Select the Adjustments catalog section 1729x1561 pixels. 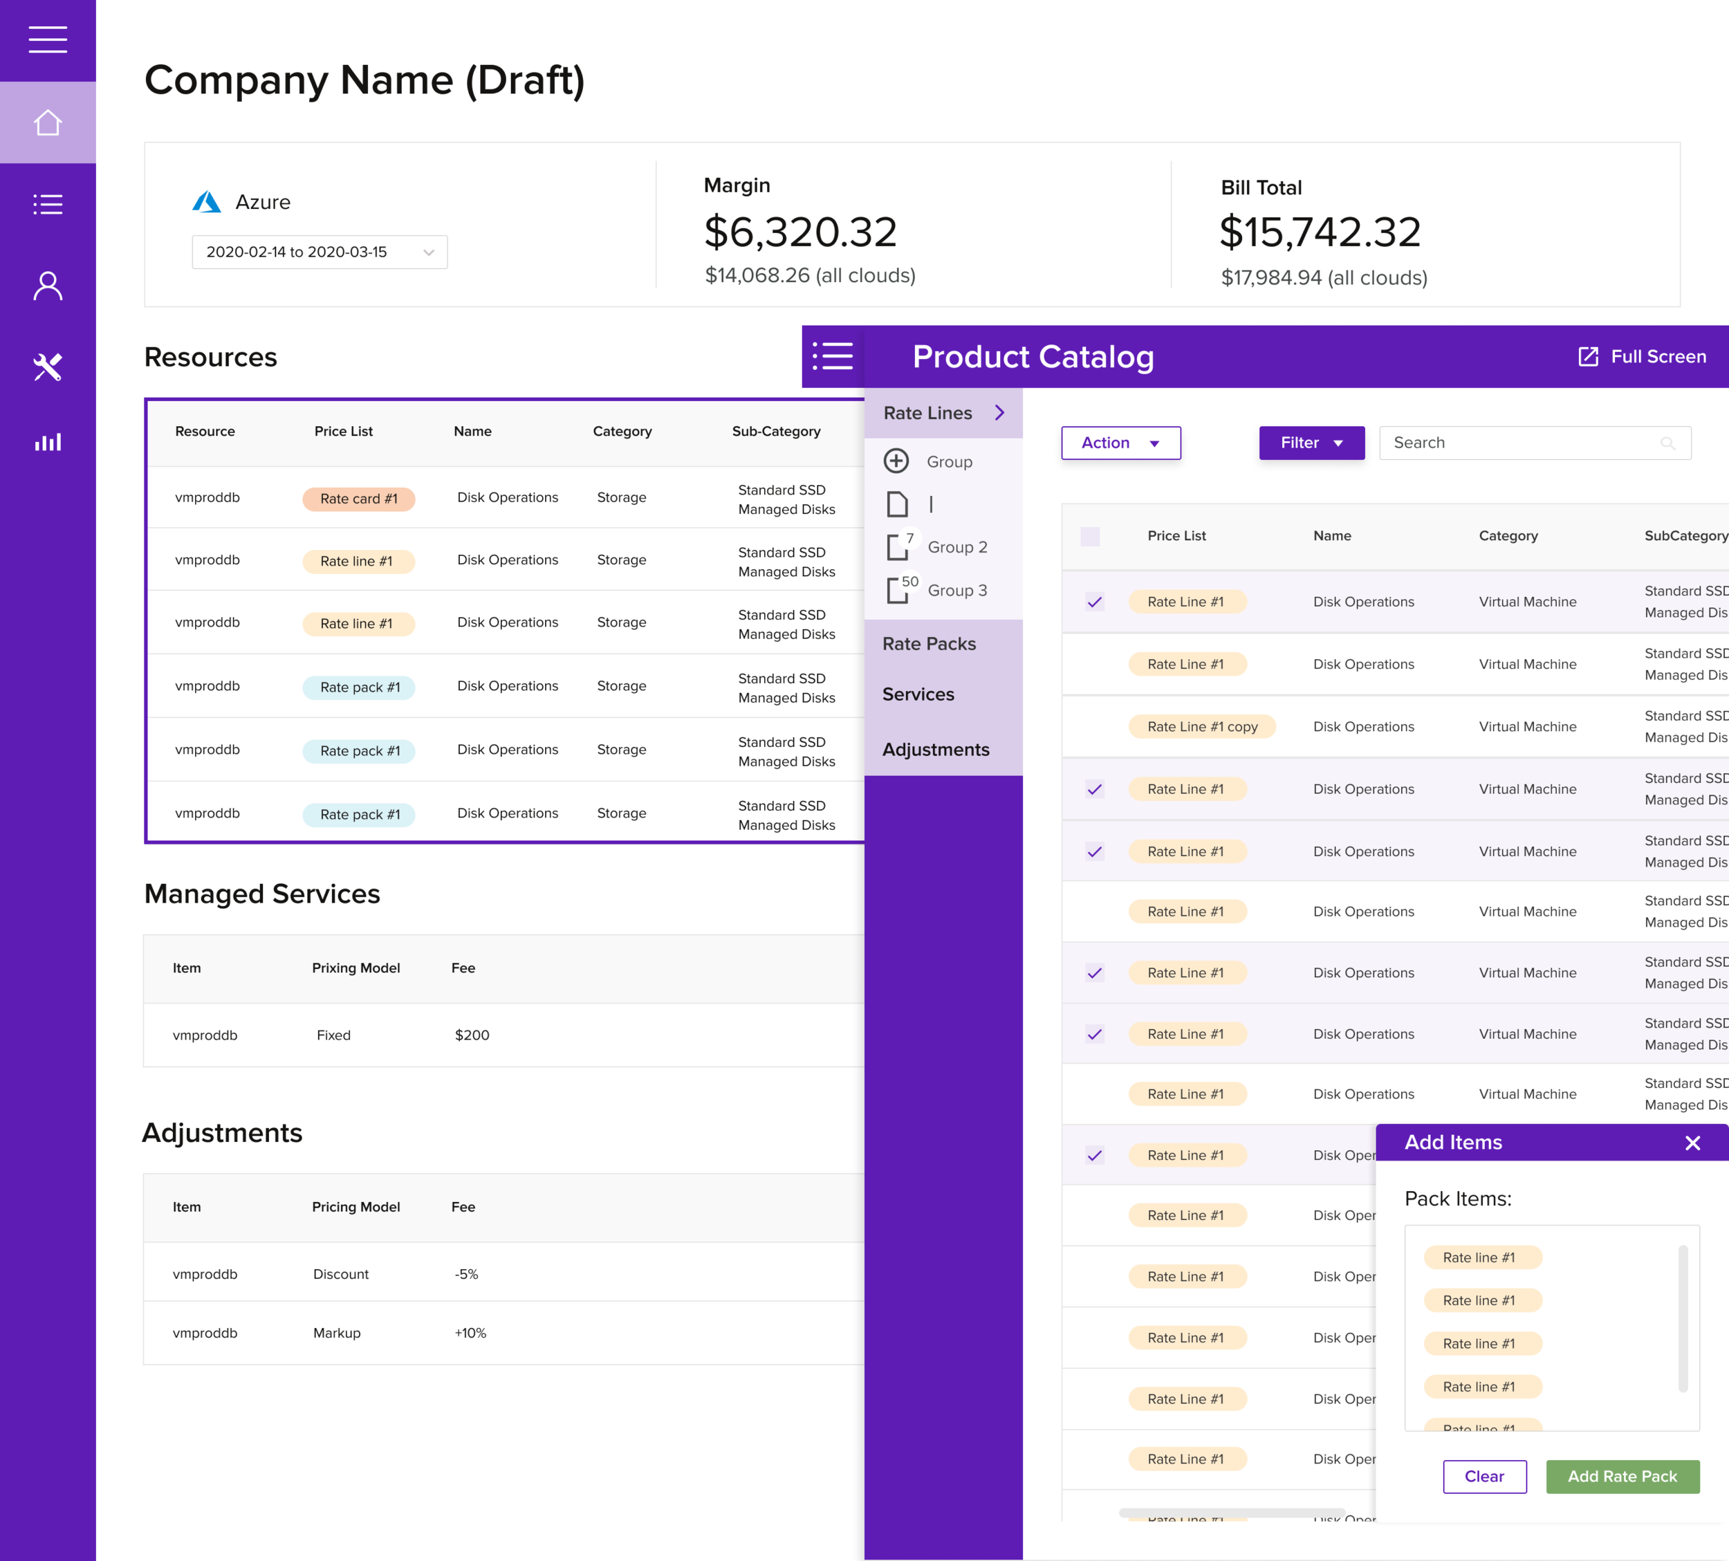click(x=936, y=750)
